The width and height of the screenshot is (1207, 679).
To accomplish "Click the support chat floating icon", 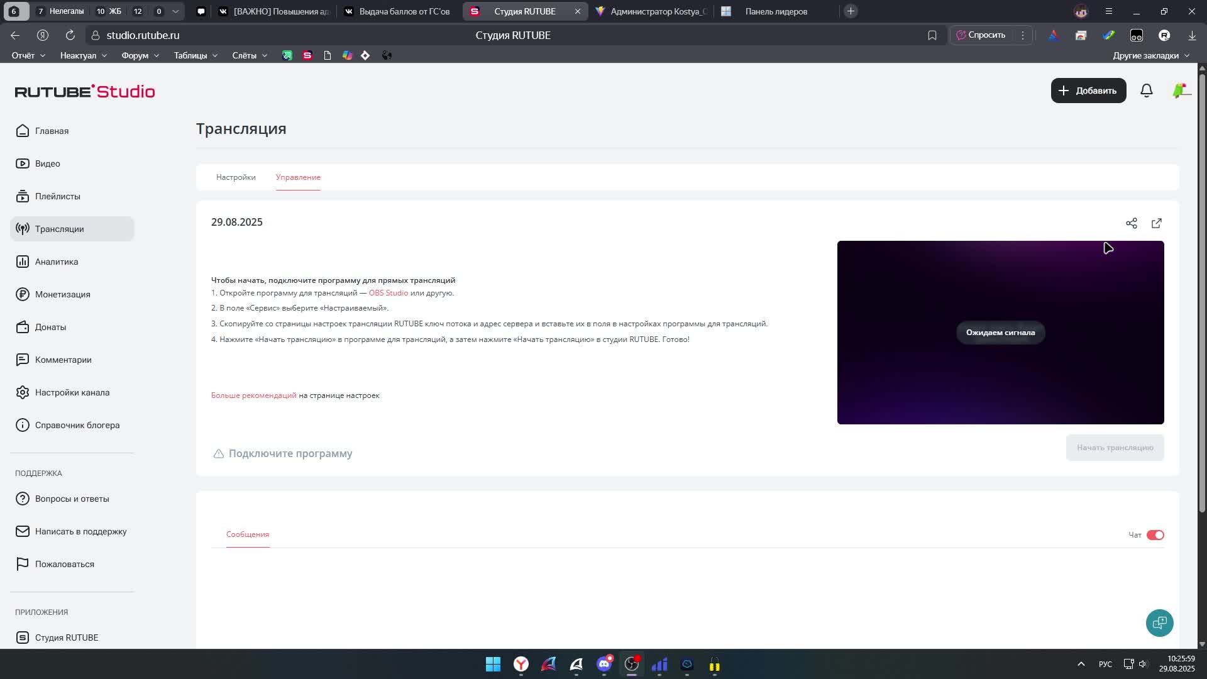I will (x=1159, y=622).
